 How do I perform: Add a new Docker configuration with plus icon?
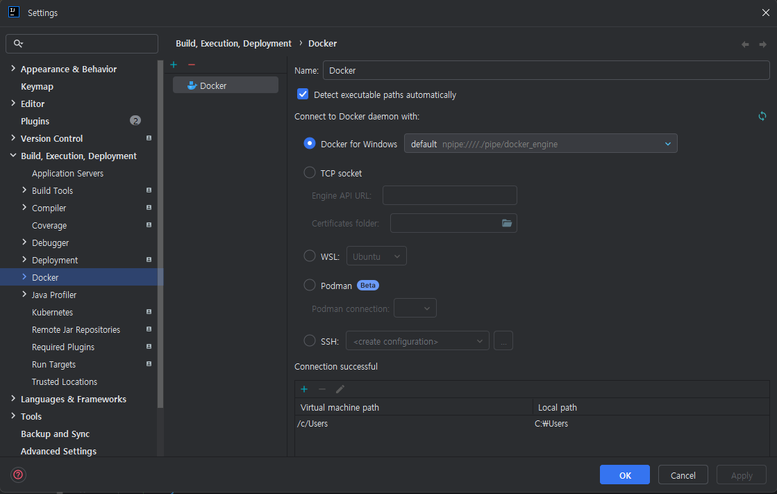pos(174,65)
